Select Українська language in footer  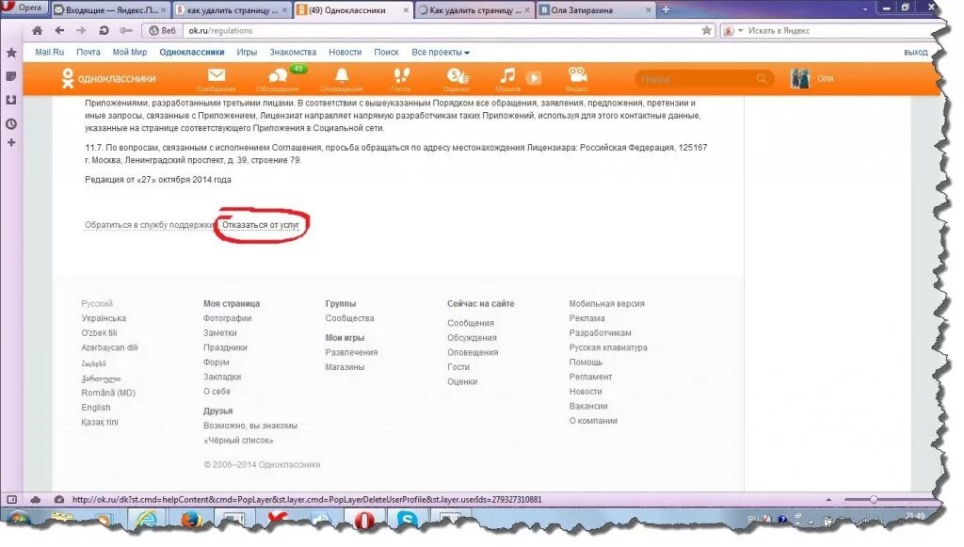pos(104,318)
